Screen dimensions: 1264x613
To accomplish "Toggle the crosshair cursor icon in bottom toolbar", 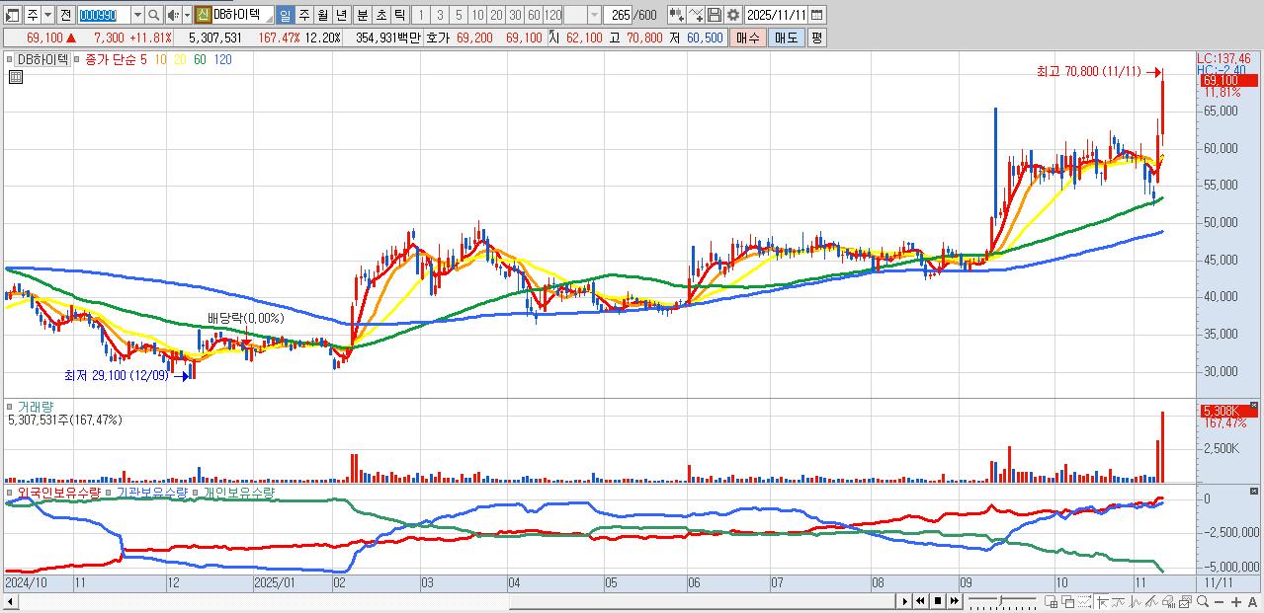I will [1103, 601].
